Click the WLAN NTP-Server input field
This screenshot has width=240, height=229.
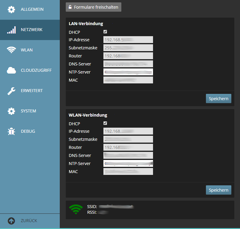(x=128, y=164)
